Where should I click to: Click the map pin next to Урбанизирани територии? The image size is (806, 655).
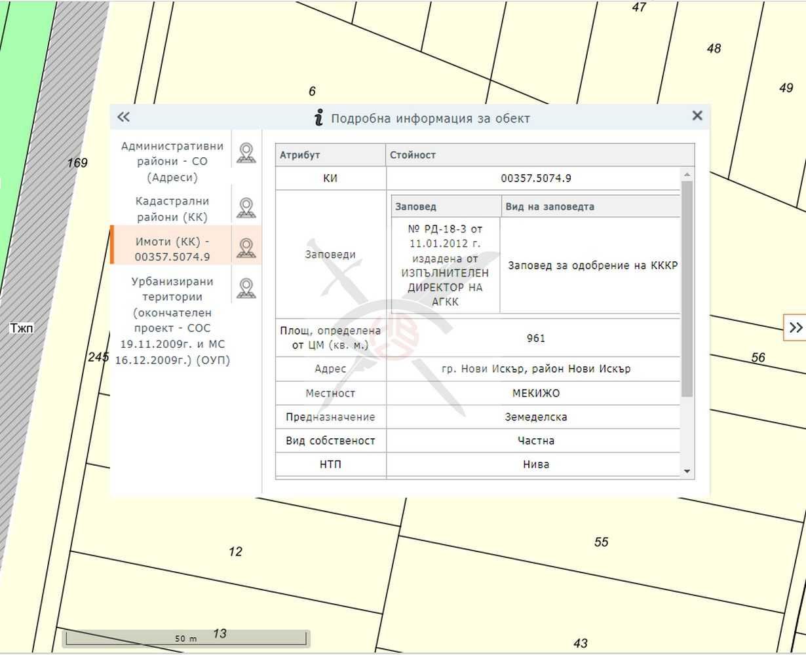[x=246, y=289]
